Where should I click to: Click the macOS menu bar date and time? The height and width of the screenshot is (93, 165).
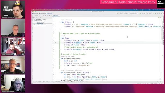158,10
